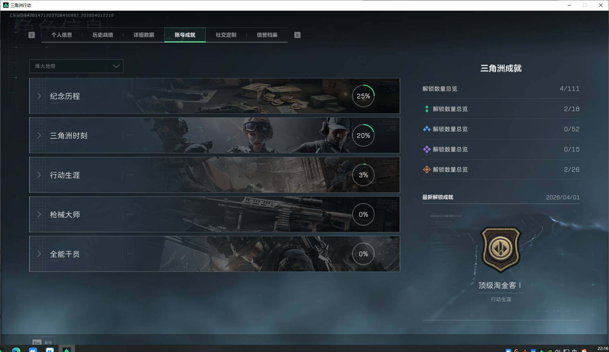The image size is (609, 352).
Task: Select the blue diamond achievement category icon
Action: point(426,129)
